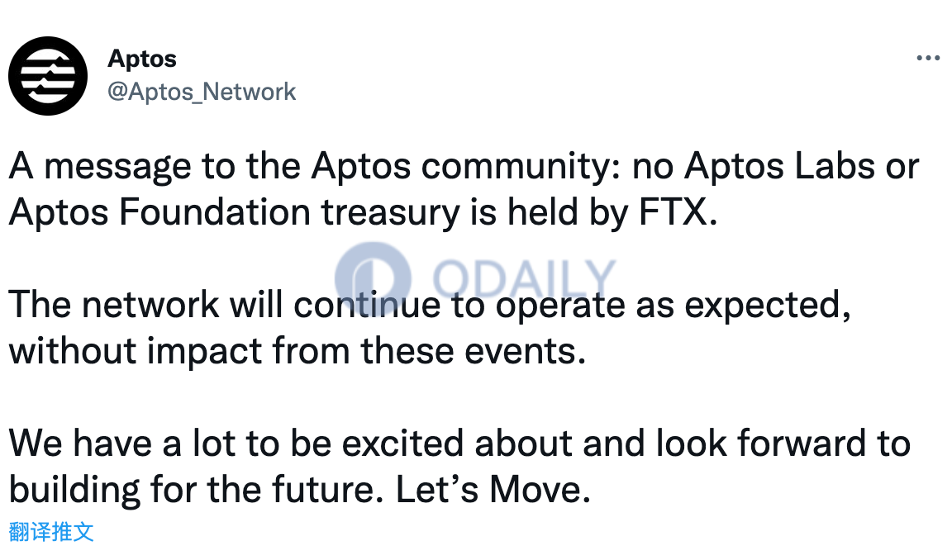Click 'A message to the Aptos community' text
Screen dimensions: 952x560
(x=315, y=166)
